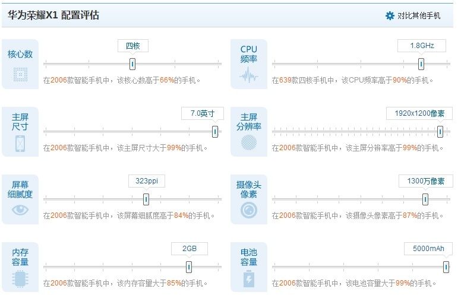Click the 电池容量 slider handle at 5000mAh
The height and width of the screenshot is (295, 461).
446,267
